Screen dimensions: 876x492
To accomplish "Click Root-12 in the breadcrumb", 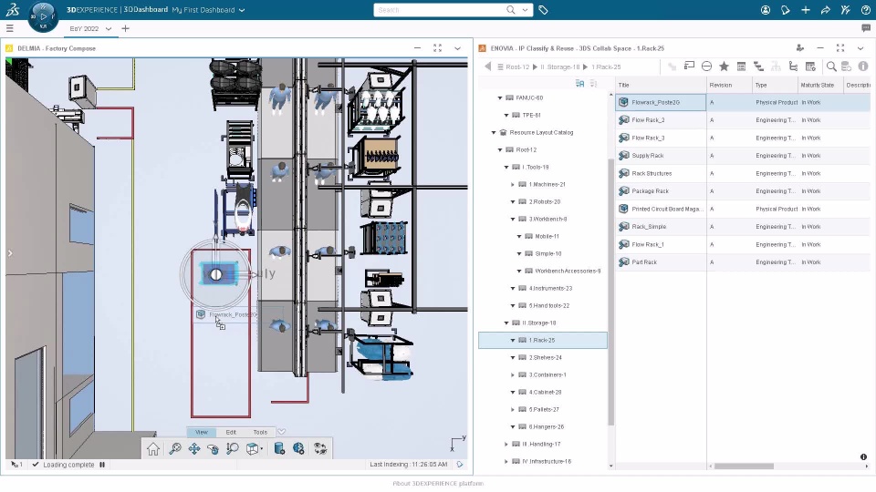I will [x=517, y=67].
